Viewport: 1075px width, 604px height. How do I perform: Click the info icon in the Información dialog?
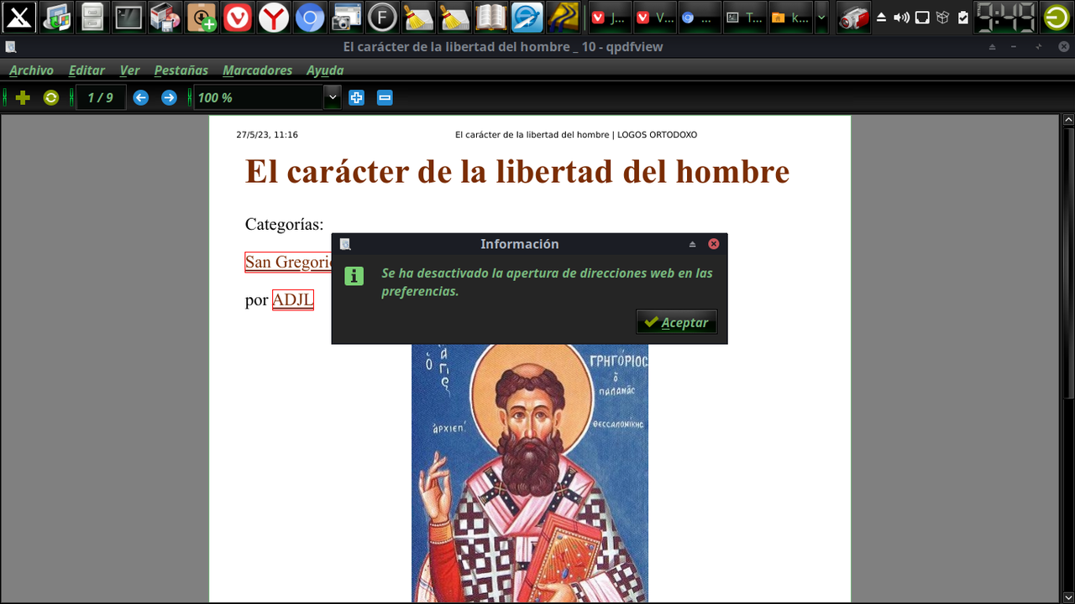coord(354,276)
